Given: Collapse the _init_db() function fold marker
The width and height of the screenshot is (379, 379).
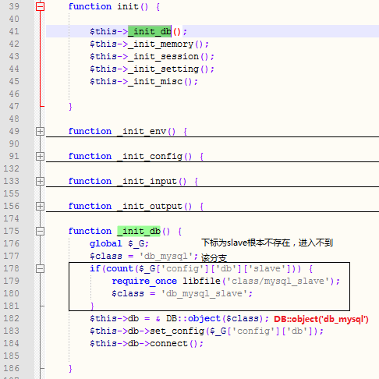Looking at the screenshot, I should pyautogui.click(x=40, y=231).
